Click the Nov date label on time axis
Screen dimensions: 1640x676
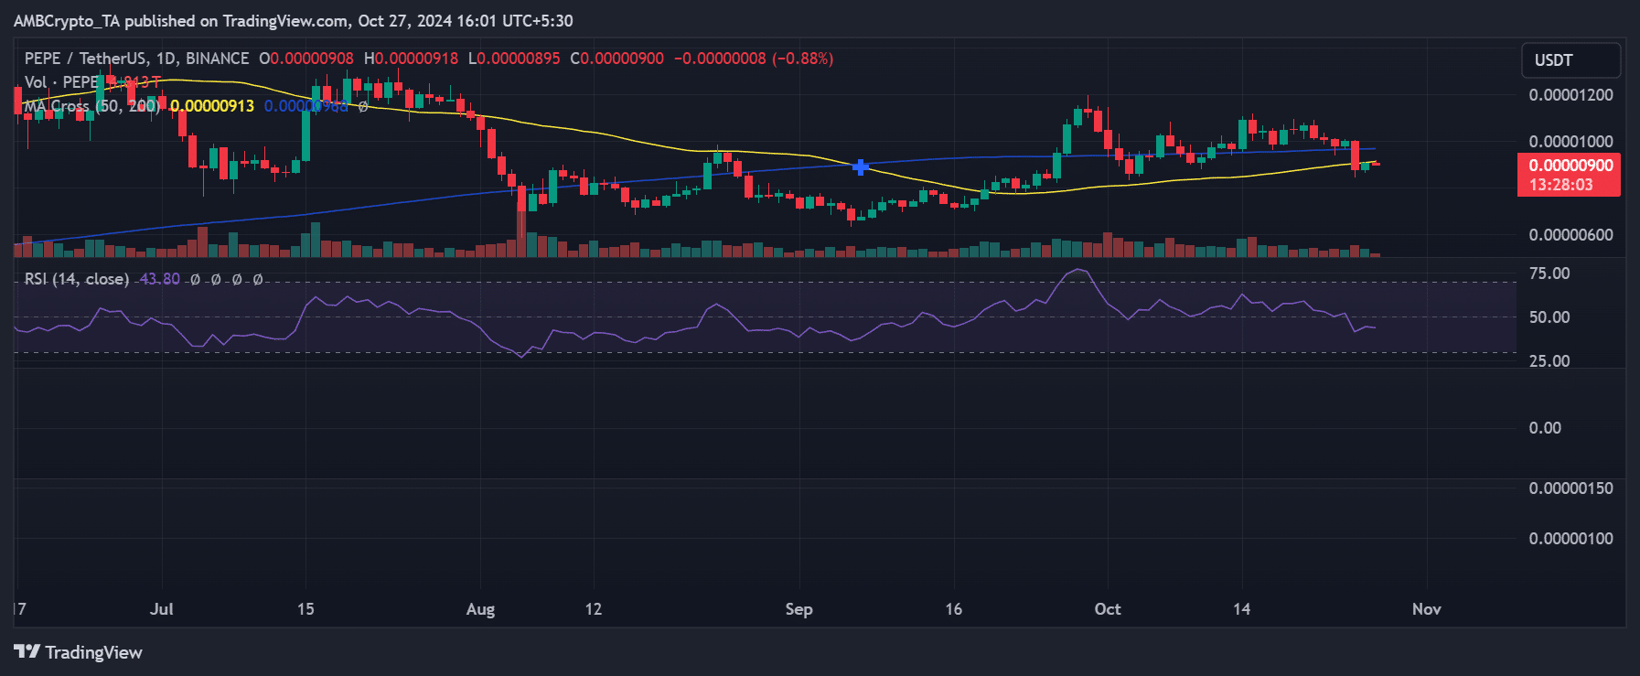click(1427, 609)
